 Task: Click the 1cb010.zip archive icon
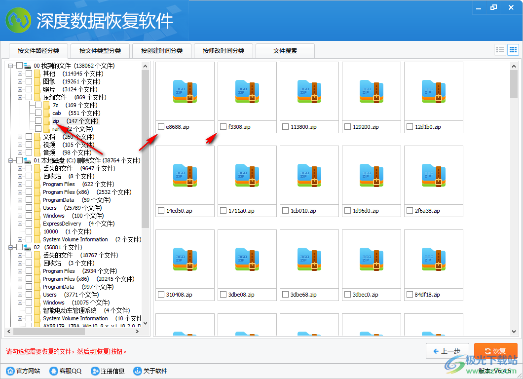[x=309, y=176]
